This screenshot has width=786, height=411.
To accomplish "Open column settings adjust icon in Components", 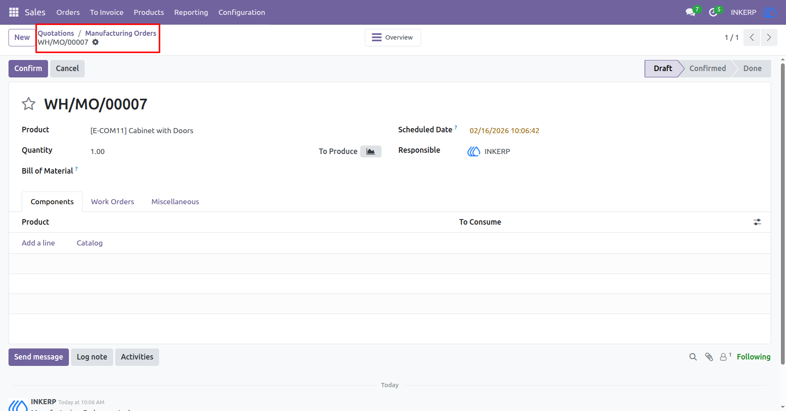I will coord(757,222).
